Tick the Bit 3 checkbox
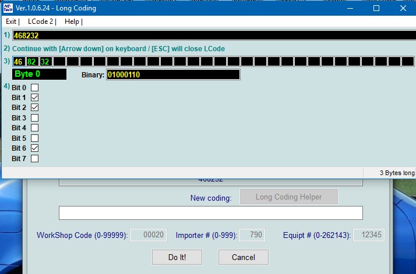Image resolution: width=416 pixels, height=274 pixels. pos(34,118)
